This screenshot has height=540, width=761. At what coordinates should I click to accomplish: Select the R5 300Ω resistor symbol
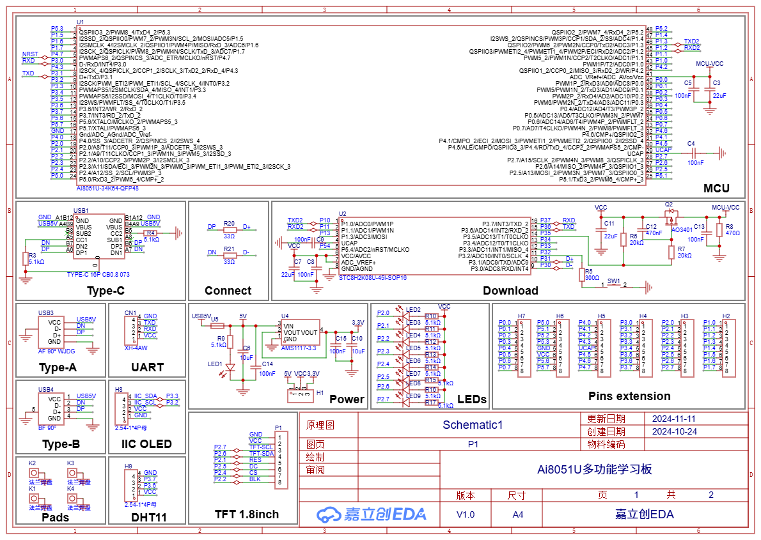click(x=581, y=275)
